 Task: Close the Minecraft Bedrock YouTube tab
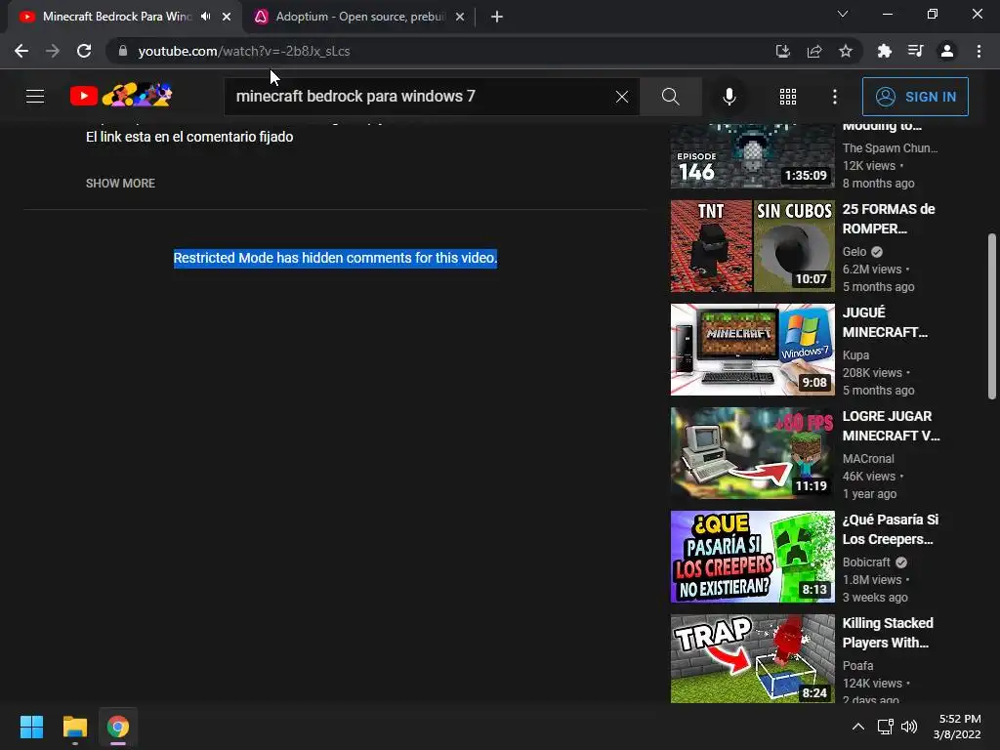[x=227, y=17]
